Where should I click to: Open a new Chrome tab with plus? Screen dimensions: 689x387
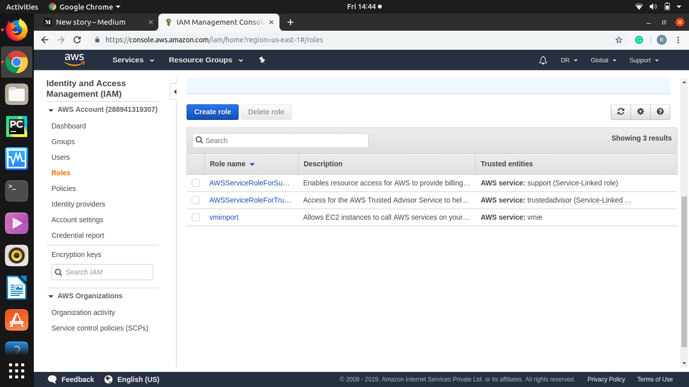[290, 22]
